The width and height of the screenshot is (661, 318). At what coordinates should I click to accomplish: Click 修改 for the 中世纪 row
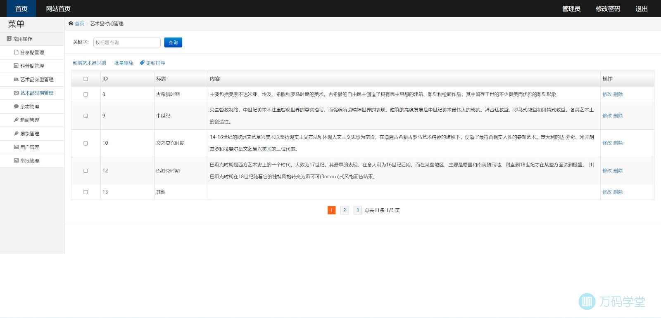pyautogui.click(x=607, y=116)
